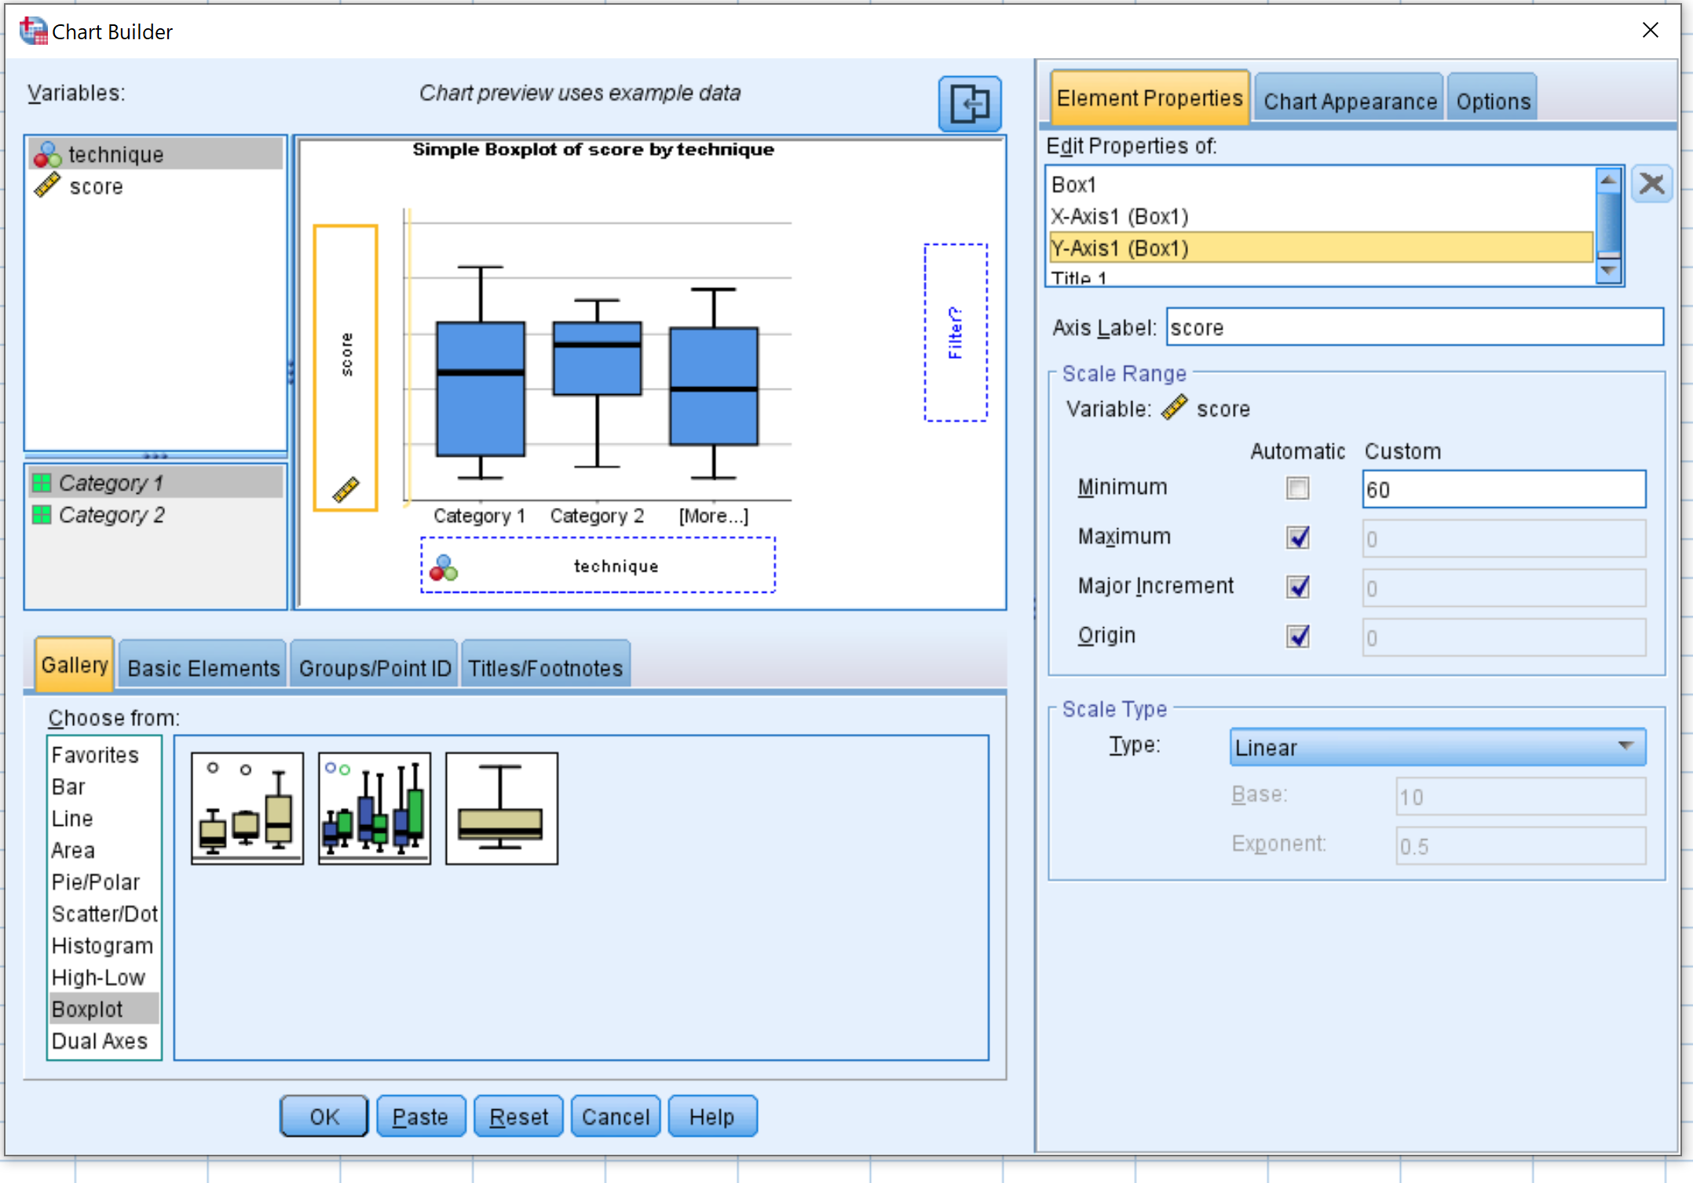The height and width of the screenshot is (1183, 1693).
Task: Click the collapse side panel icon button
Action: point(969,104)
